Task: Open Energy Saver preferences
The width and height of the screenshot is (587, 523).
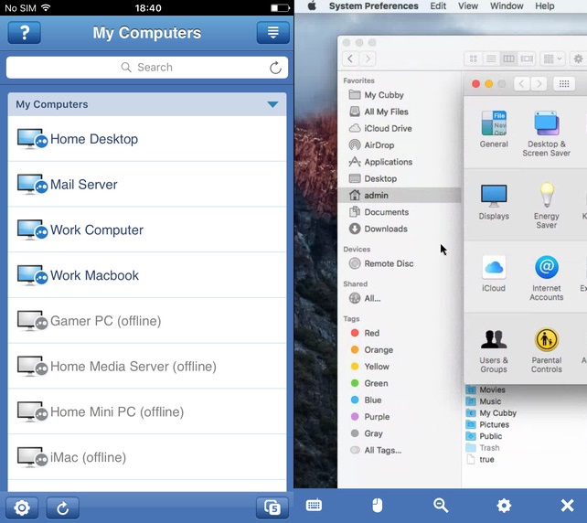Action: (x=546, y=205)
